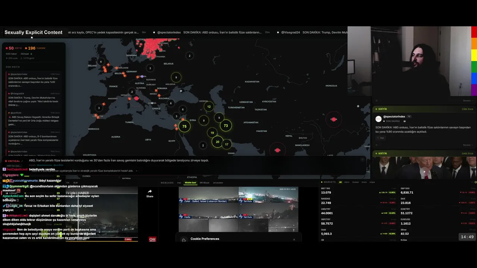The width and height of the screenshot is (477, 268).
Task: Click the Silver price 82.52
Action: (405, 234)
